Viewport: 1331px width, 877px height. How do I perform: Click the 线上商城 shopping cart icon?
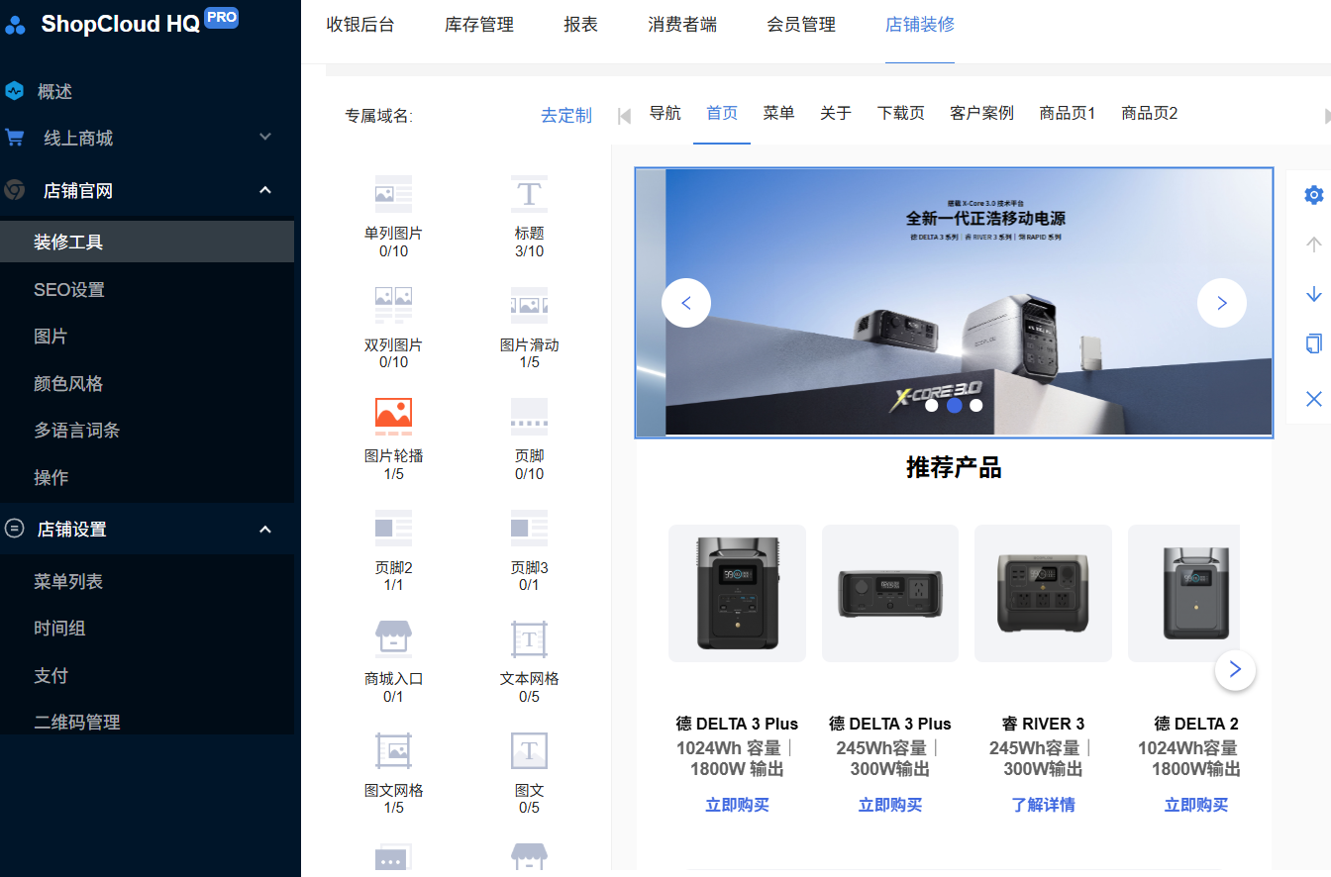(15, 138)
